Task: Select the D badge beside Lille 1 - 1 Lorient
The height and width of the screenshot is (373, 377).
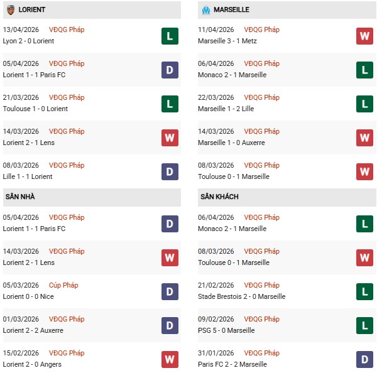Action: [170, 171]
